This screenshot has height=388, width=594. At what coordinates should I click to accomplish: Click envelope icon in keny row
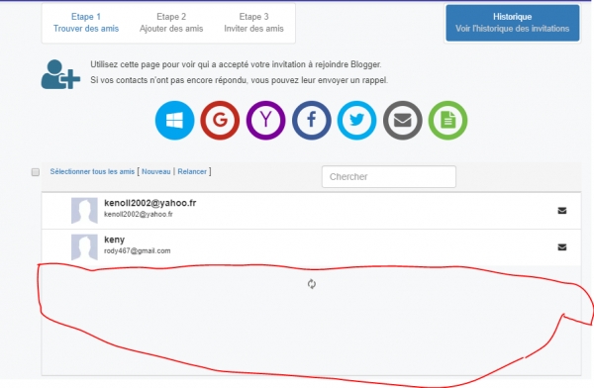[x=562, y=247]
